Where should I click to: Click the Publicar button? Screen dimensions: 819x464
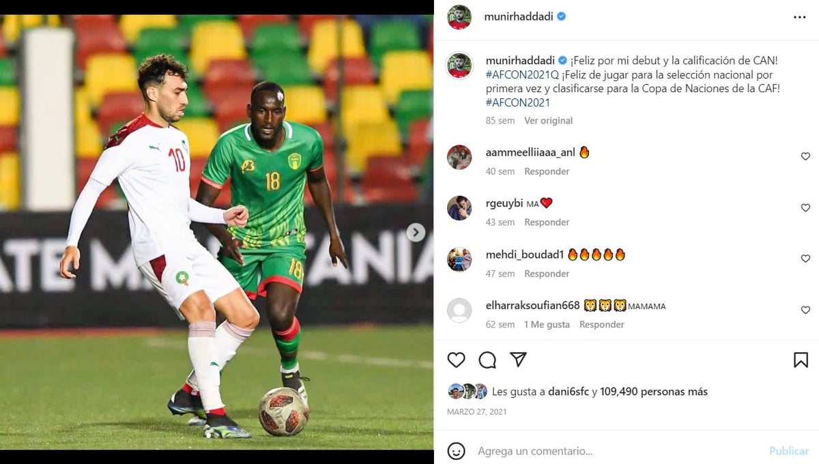coord(789,451)
